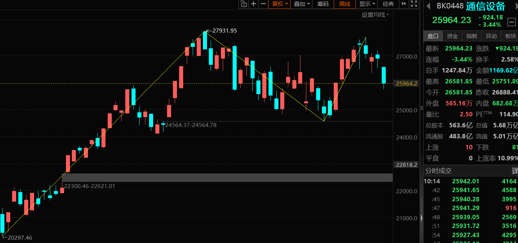
Task: Click the 总股本 563.6亿 value
Action: [x=461, y=125]
